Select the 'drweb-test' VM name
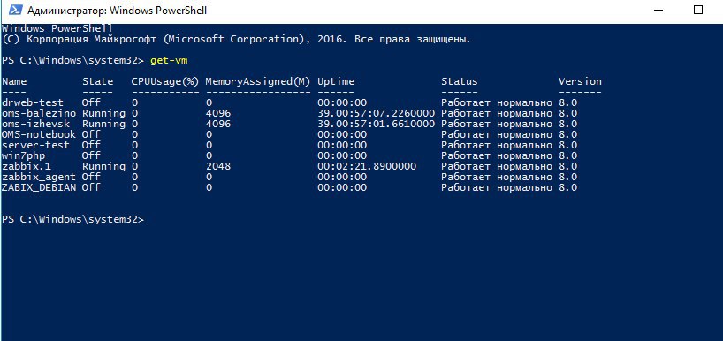The height and width of the screenshot is (341, 723). tap(33, 102)
